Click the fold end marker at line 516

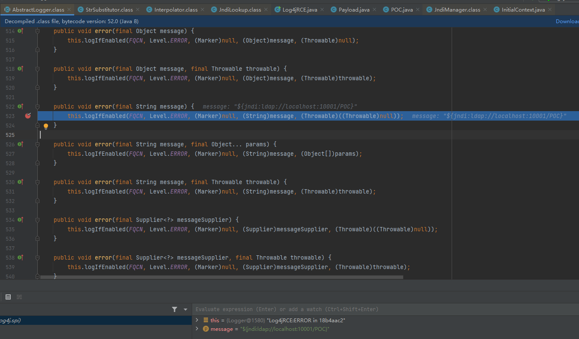(38, 50)
